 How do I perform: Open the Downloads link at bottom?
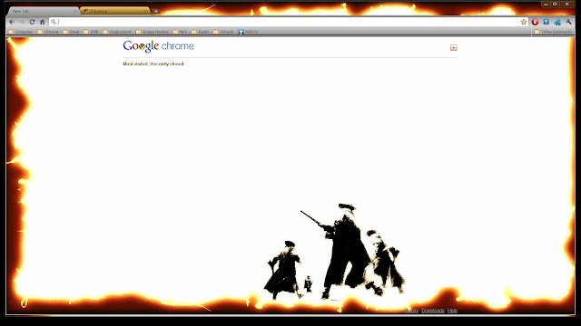433,311
